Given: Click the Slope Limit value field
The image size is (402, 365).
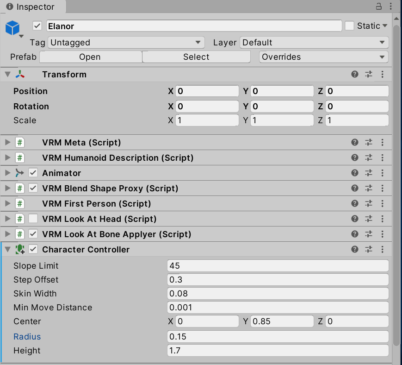Looking at the screenshot, I should pos(278,266).
